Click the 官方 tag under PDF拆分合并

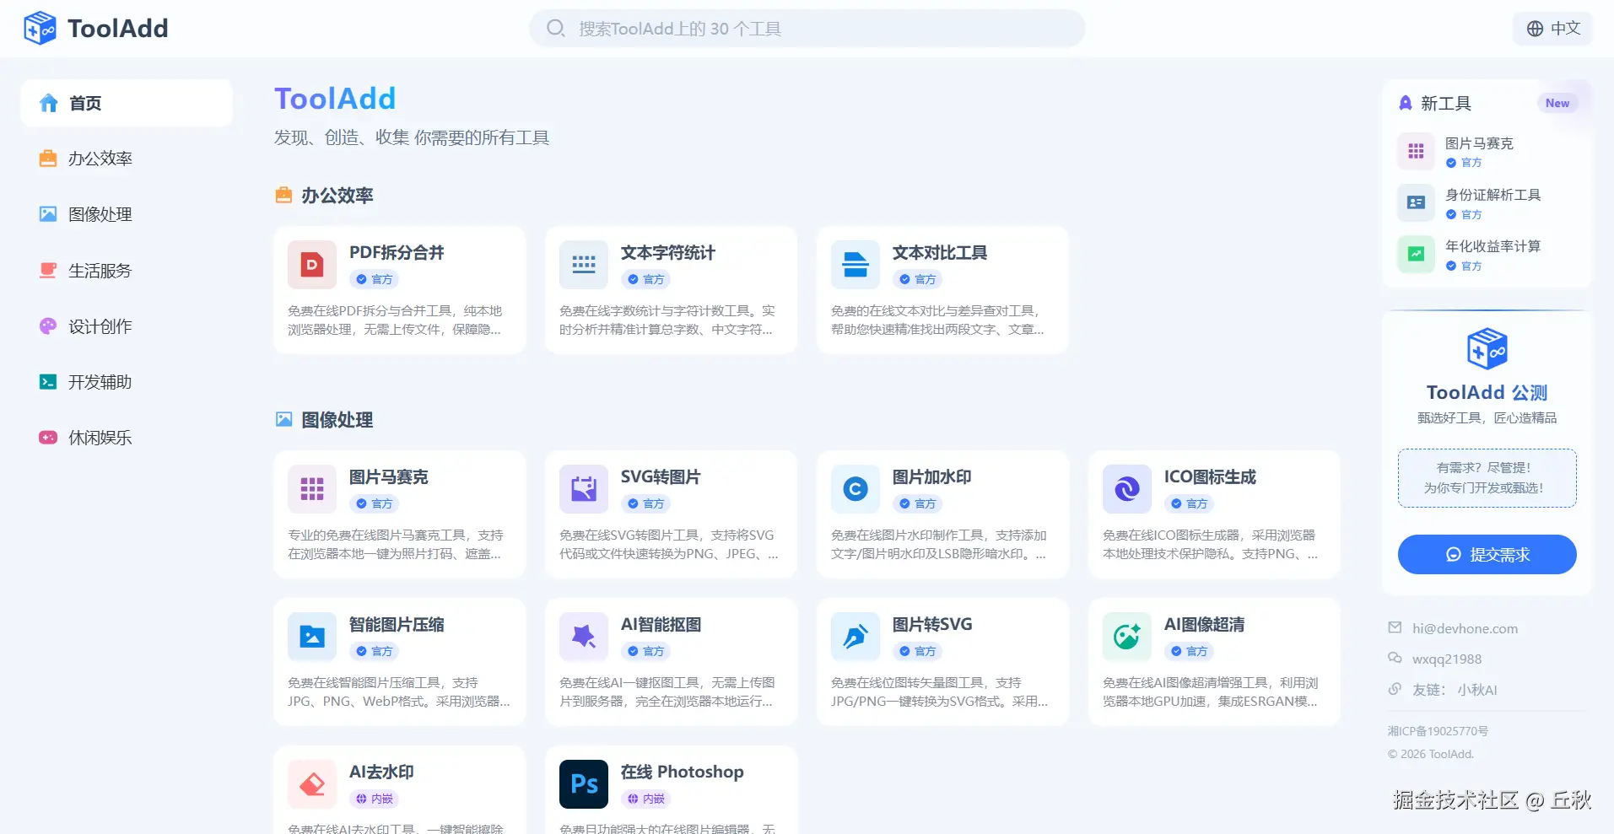coord(375,279)
